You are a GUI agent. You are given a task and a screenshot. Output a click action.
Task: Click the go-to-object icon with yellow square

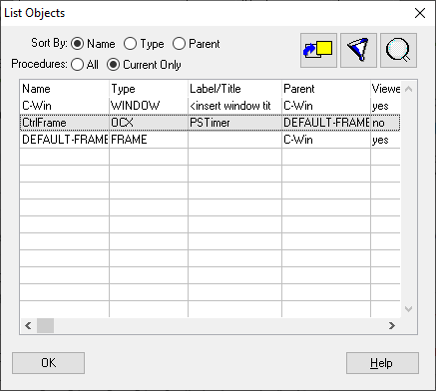click(318, 50)
